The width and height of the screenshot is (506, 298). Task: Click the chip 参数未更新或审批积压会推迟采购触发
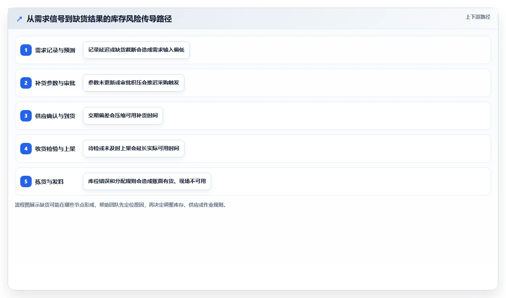[x=134, y=83]
